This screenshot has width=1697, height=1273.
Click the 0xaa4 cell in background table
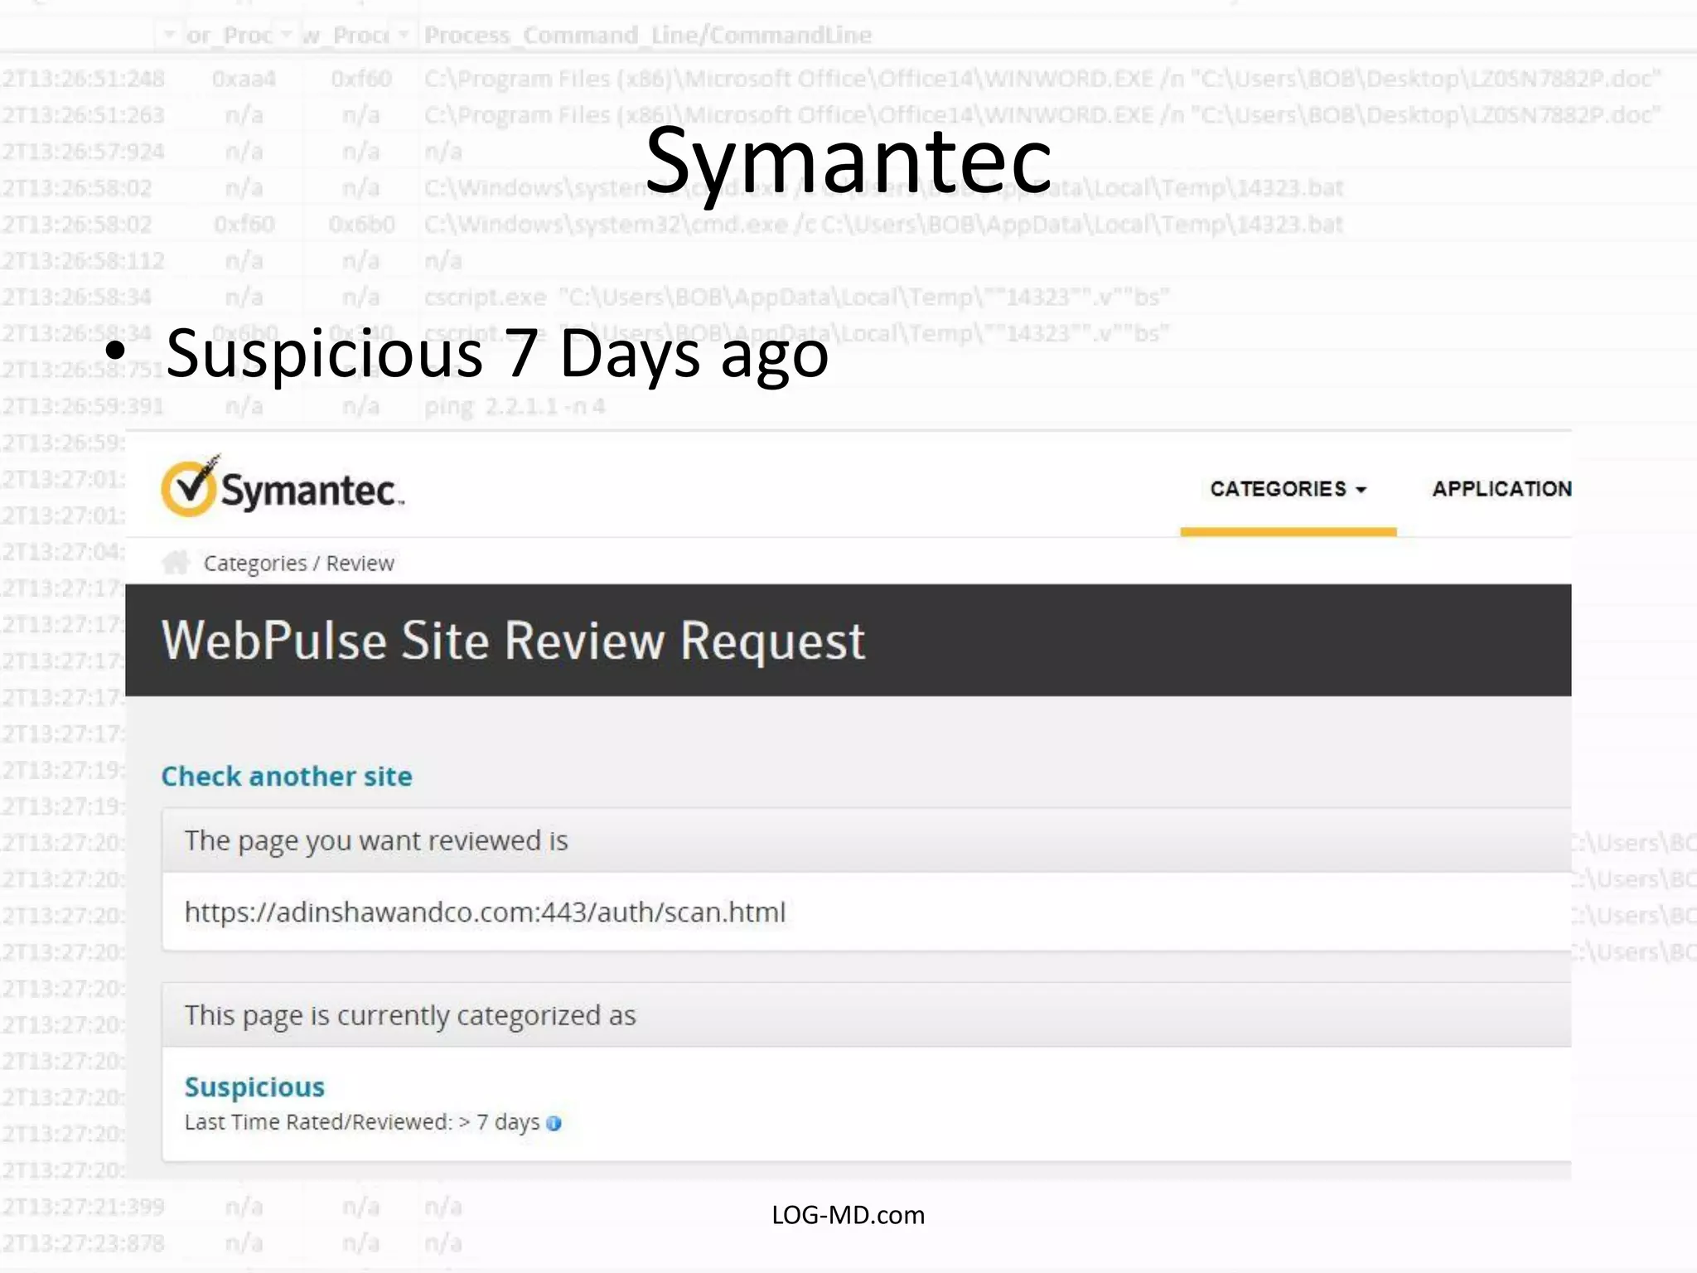pyautogui.click(x=244, y=79)
